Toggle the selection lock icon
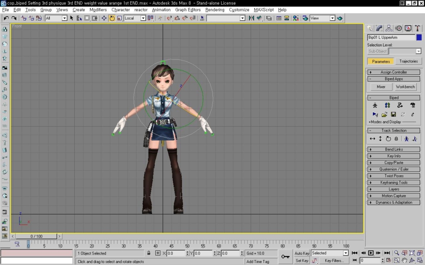The width and height of the screenshot is (425, 265). [x=149, y=253]
